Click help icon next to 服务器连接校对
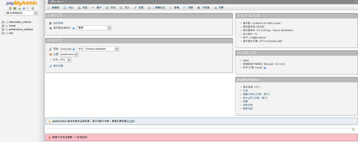Image resolution: width=358 pixels, height=142 pixels. point(74,28)
